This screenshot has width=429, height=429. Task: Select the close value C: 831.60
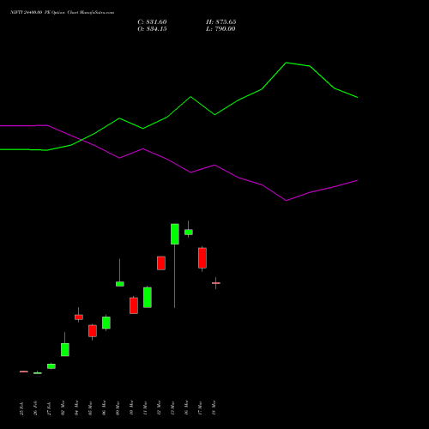[x=152, y=22]
